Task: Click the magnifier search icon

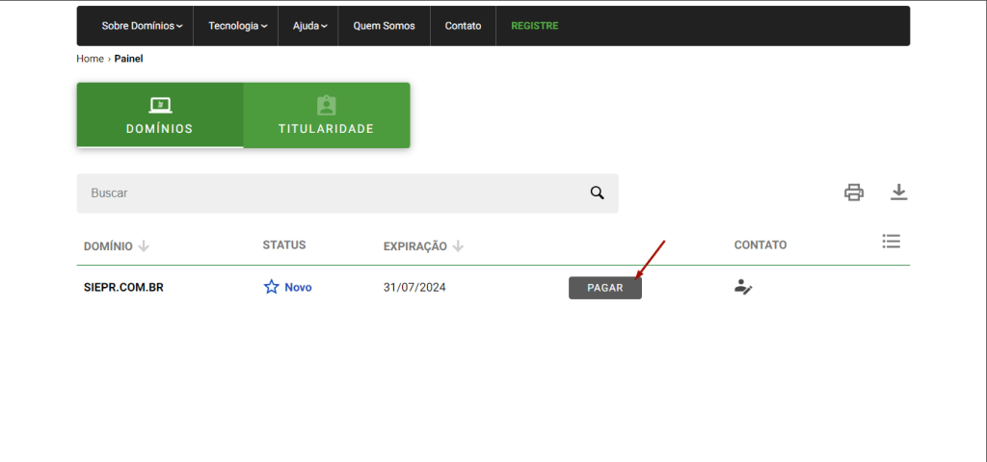Action: pos(597,193)
